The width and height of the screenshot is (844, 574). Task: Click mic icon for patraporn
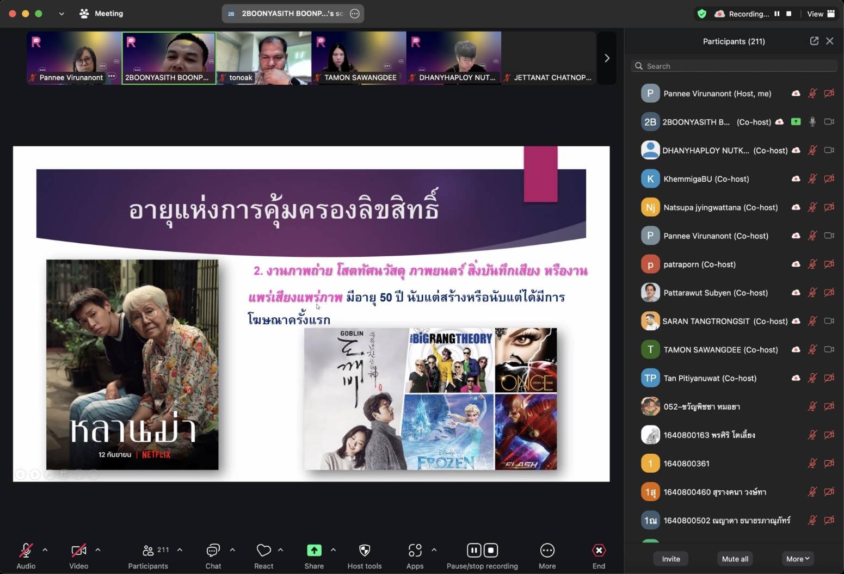812,264
